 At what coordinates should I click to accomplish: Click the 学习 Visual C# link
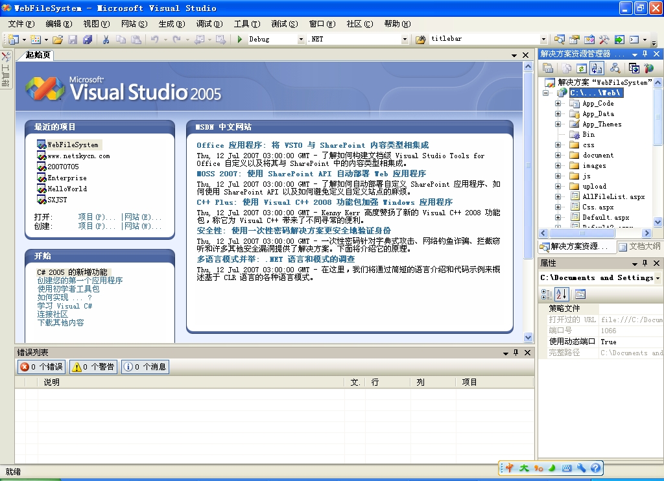coord(65,306)
